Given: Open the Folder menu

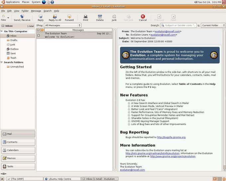Looking at the screenshot, I should pyautogui.click(x=25, y=11).
